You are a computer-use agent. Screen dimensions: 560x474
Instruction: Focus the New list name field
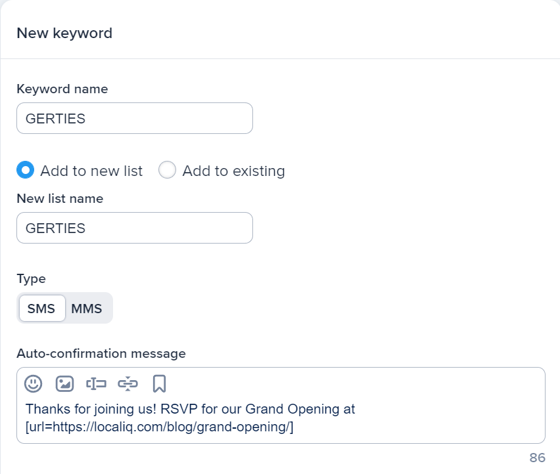click(135, 228)
